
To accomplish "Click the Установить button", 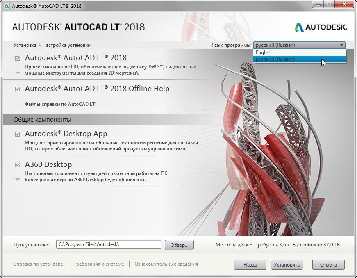I will 287,264.
